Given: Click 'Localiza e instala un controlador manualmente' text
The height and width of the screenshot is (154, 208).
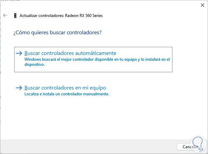Looking at the screenshot, I should (67, 94).
